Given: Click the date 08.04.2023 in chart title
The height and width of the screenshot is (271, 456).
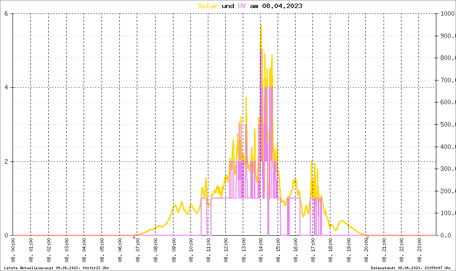Looking at the screenshot, I should 283,6.
